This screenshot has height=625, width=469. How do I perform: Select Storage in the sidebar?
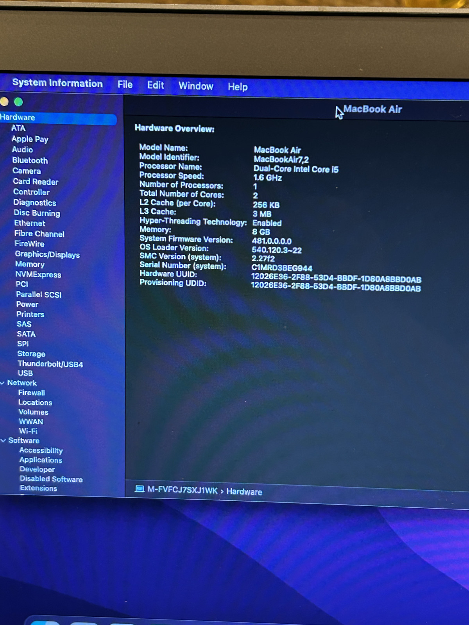click(x=31, y=354)
